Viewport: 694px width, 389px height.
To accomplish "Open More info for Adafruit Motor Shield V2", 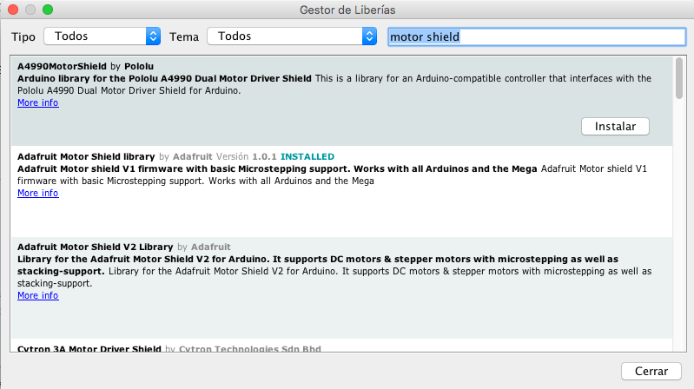I will (x=38, y=295).
